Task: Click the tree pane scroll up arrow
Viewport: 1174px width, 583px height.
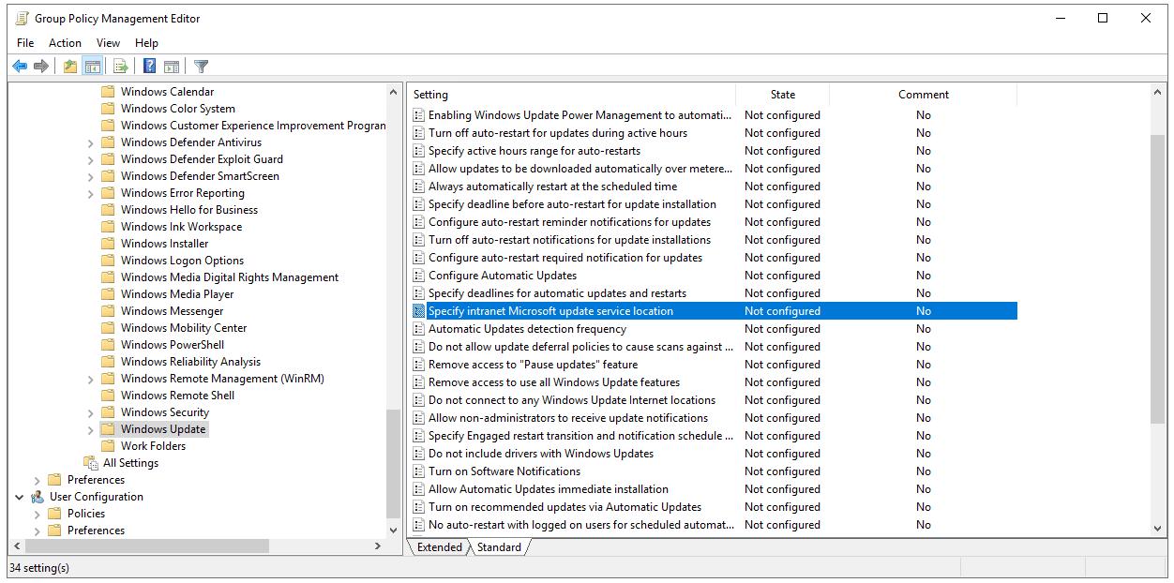Action: tap(393, 92)
